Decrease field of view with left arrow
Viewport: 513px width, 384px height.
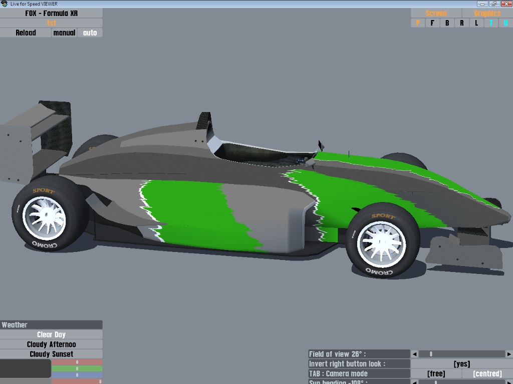coord(414,354)
